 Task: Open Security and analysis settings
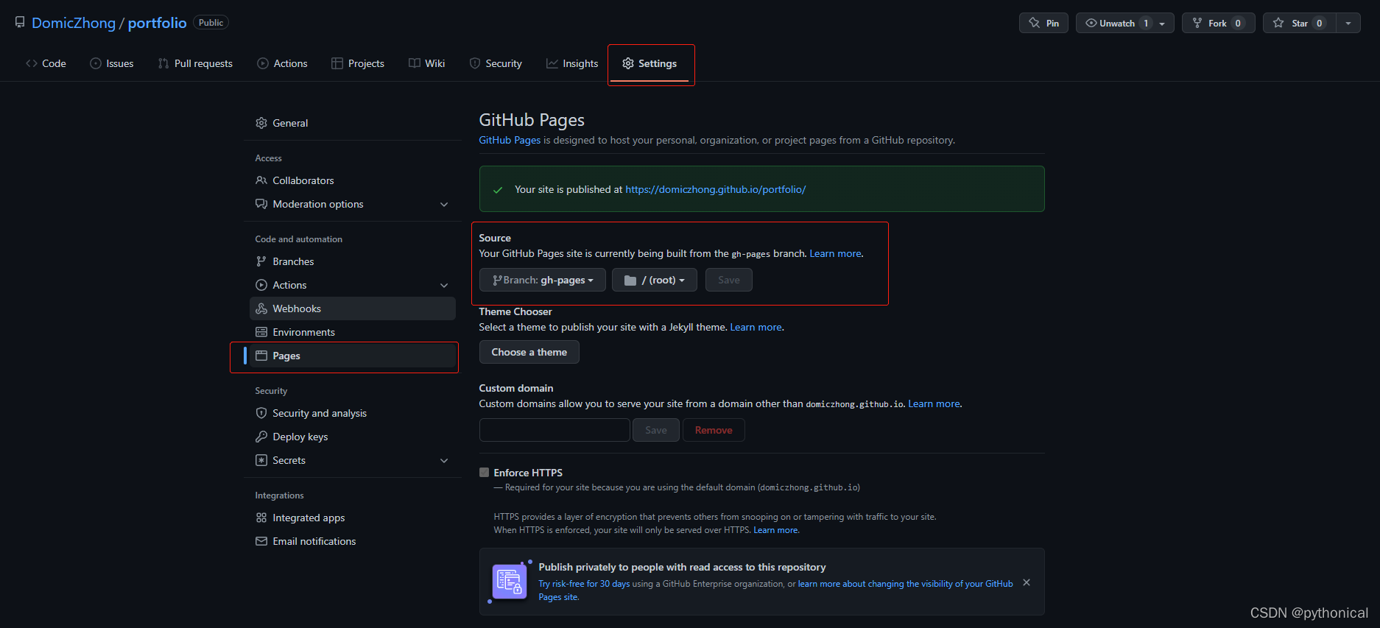tap(353, 413)
